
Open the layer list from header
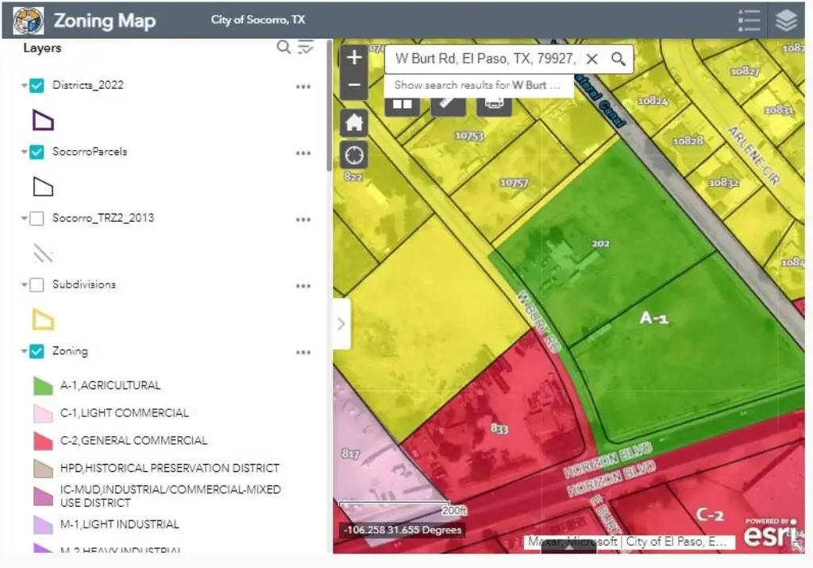(x=786, y=21)
